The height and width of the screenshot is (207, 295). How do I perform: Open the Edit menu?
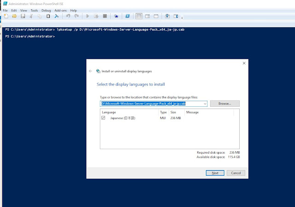[14, 11]
